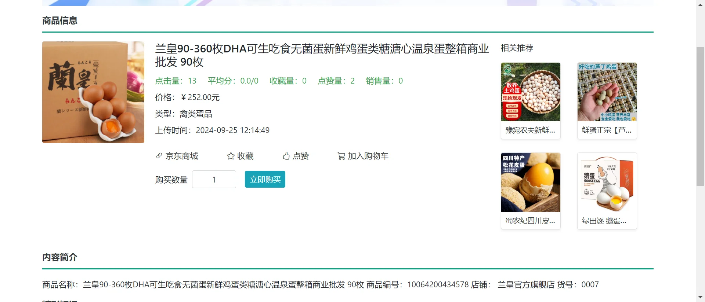
Task: Click the 平均分：0.0/0 stat
Action: [x=233, y=81]
